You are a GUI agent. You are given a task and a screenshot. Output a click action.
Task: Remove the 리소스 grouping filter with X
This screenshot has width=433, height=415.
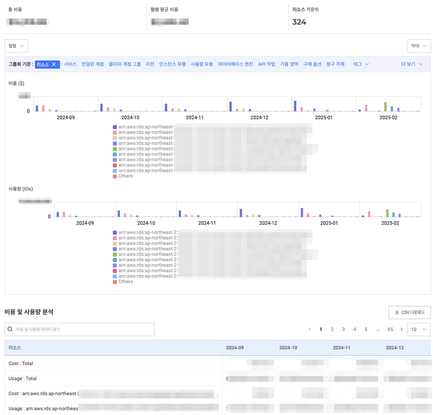[x=54, y=64]
